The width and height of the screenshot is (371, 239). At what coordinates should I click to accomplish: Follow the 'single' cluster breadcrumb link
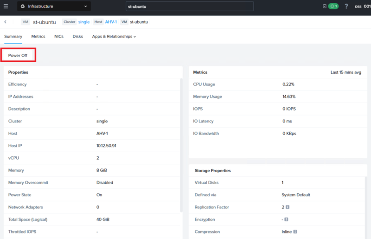click(x=84, y=22)
